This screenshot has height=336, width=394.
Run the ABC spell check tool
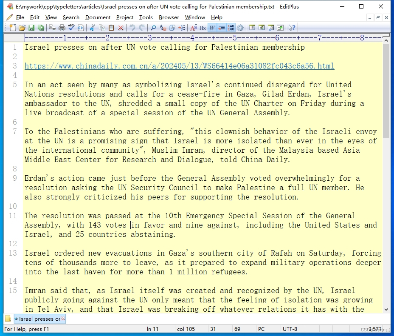[x=71, y=28]
